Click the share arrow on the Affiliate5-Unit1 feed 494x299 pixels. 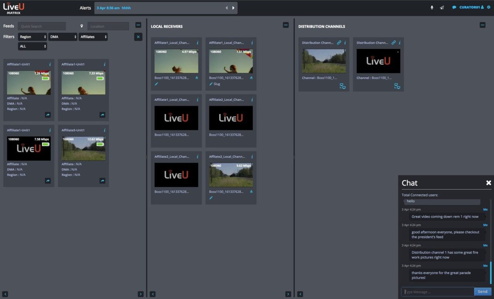pos(102,180)
